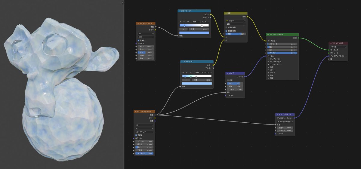Open tools chevron menu in upper カラーランプ
This screenshot has width=361, height=169.
point(188,22)
